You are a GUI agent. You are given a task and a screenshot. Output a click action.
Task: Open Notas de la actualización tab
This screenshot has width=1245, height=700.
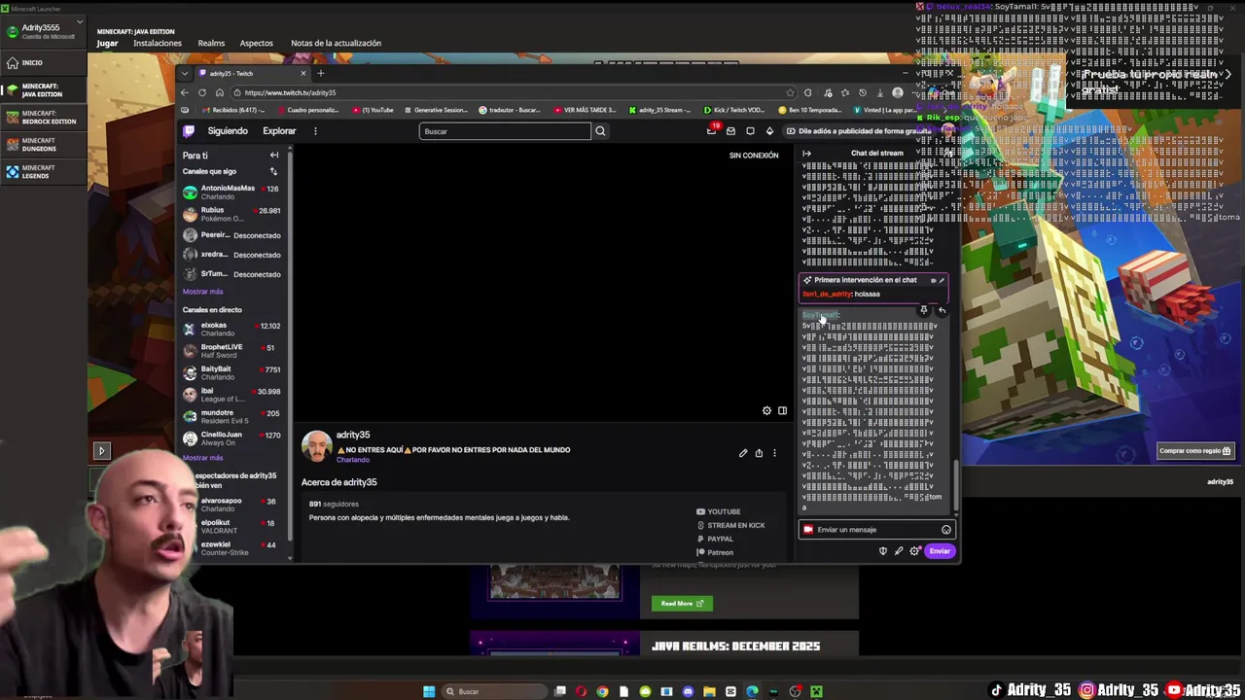pos(336,43)
